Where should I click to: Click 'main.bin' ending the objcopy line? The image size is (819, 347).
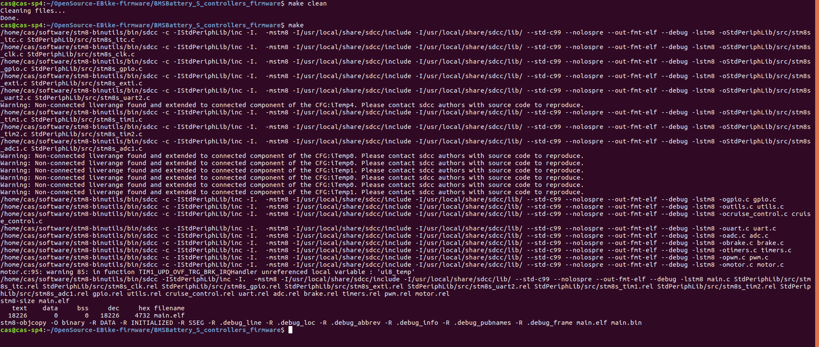tap(626, 323)
